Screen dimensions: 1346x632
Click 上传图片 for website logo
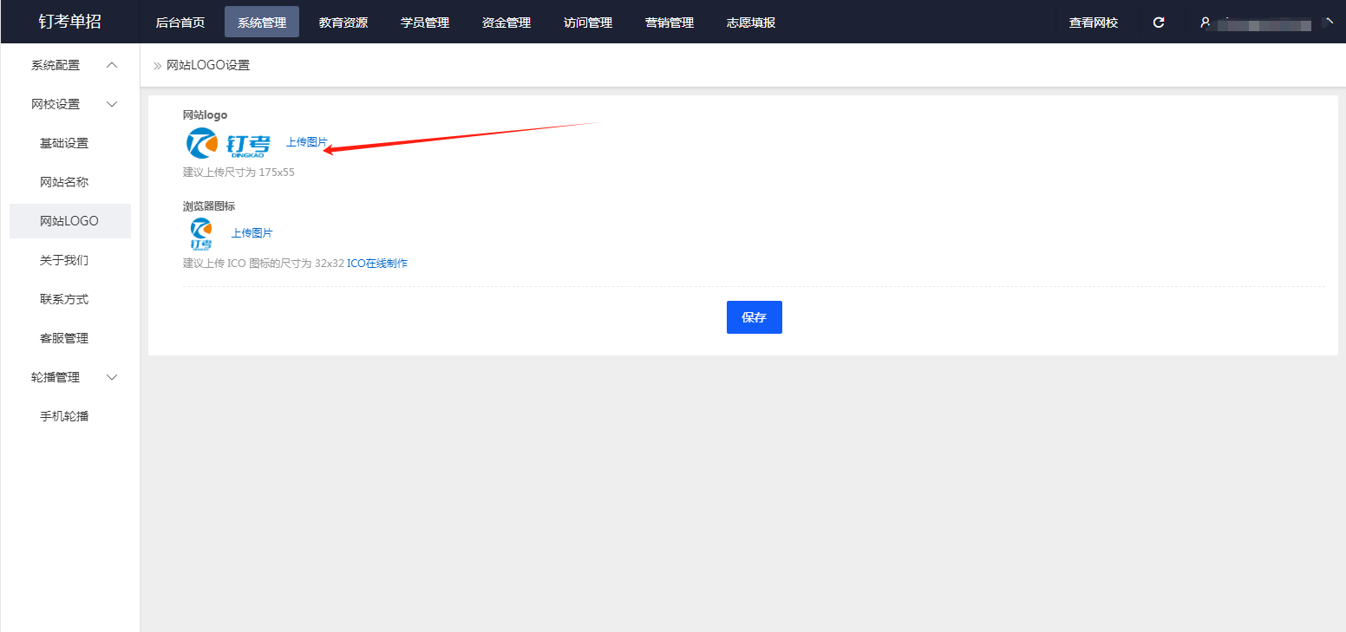[307, 142]
